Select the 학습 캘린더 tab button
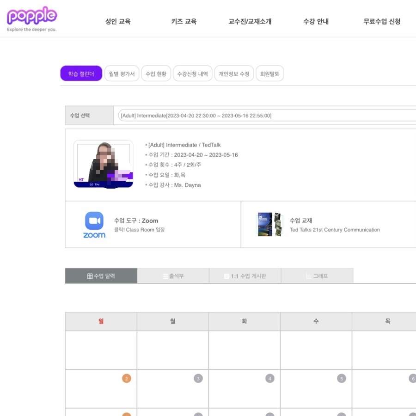The height and width of the screenshot is (416, 416). (81, 73)
